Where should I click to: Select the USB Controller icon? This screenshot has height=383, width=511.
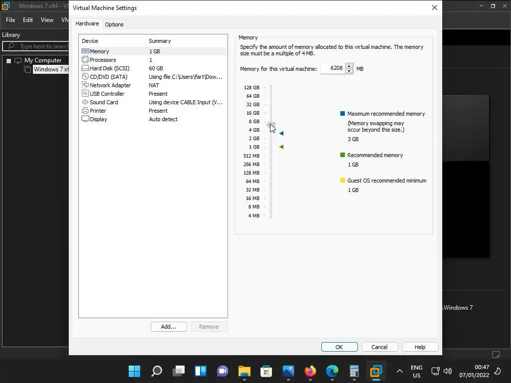coord(85,93)
